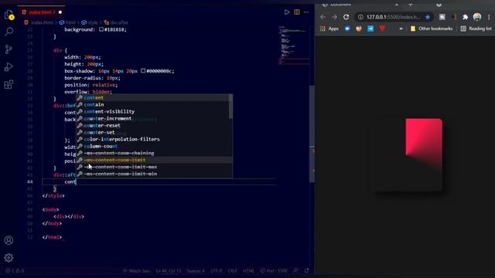
Task: Click the code minimap preview
Action: click(x=294, y=45)
